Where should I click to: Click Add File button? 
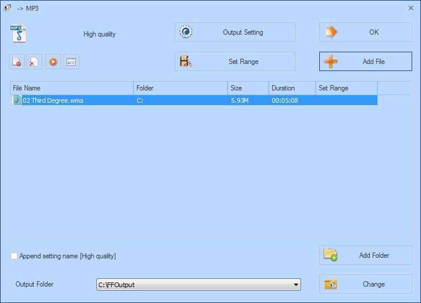click(365, 62)
